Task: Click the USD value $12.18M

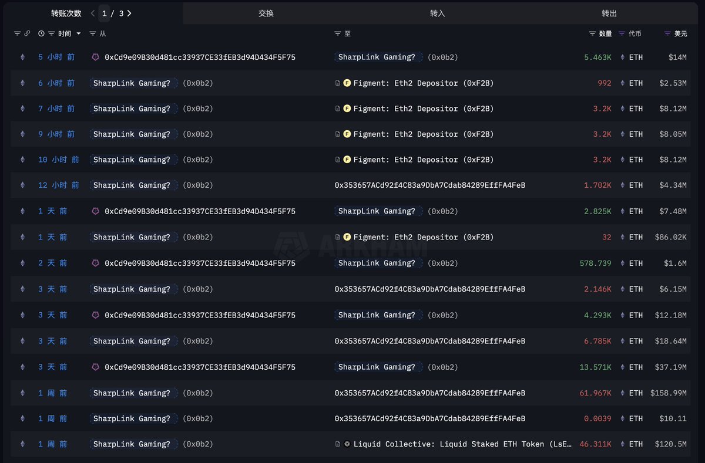Action: tap(671, 315)
